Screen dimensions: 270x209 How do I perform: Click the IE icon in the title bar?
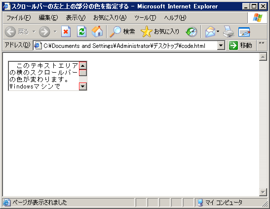click(7, 6)
